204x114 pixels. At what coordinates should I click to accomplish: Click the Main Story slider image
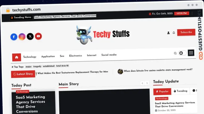pyautogui.click(x=104, y=102)
